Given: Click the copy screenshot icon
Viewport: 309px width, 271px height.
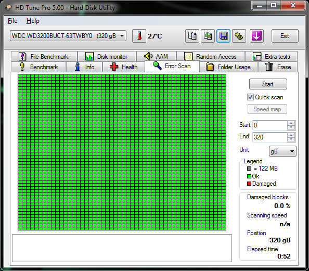Looking at the screenshot, I should pos(208,36).
